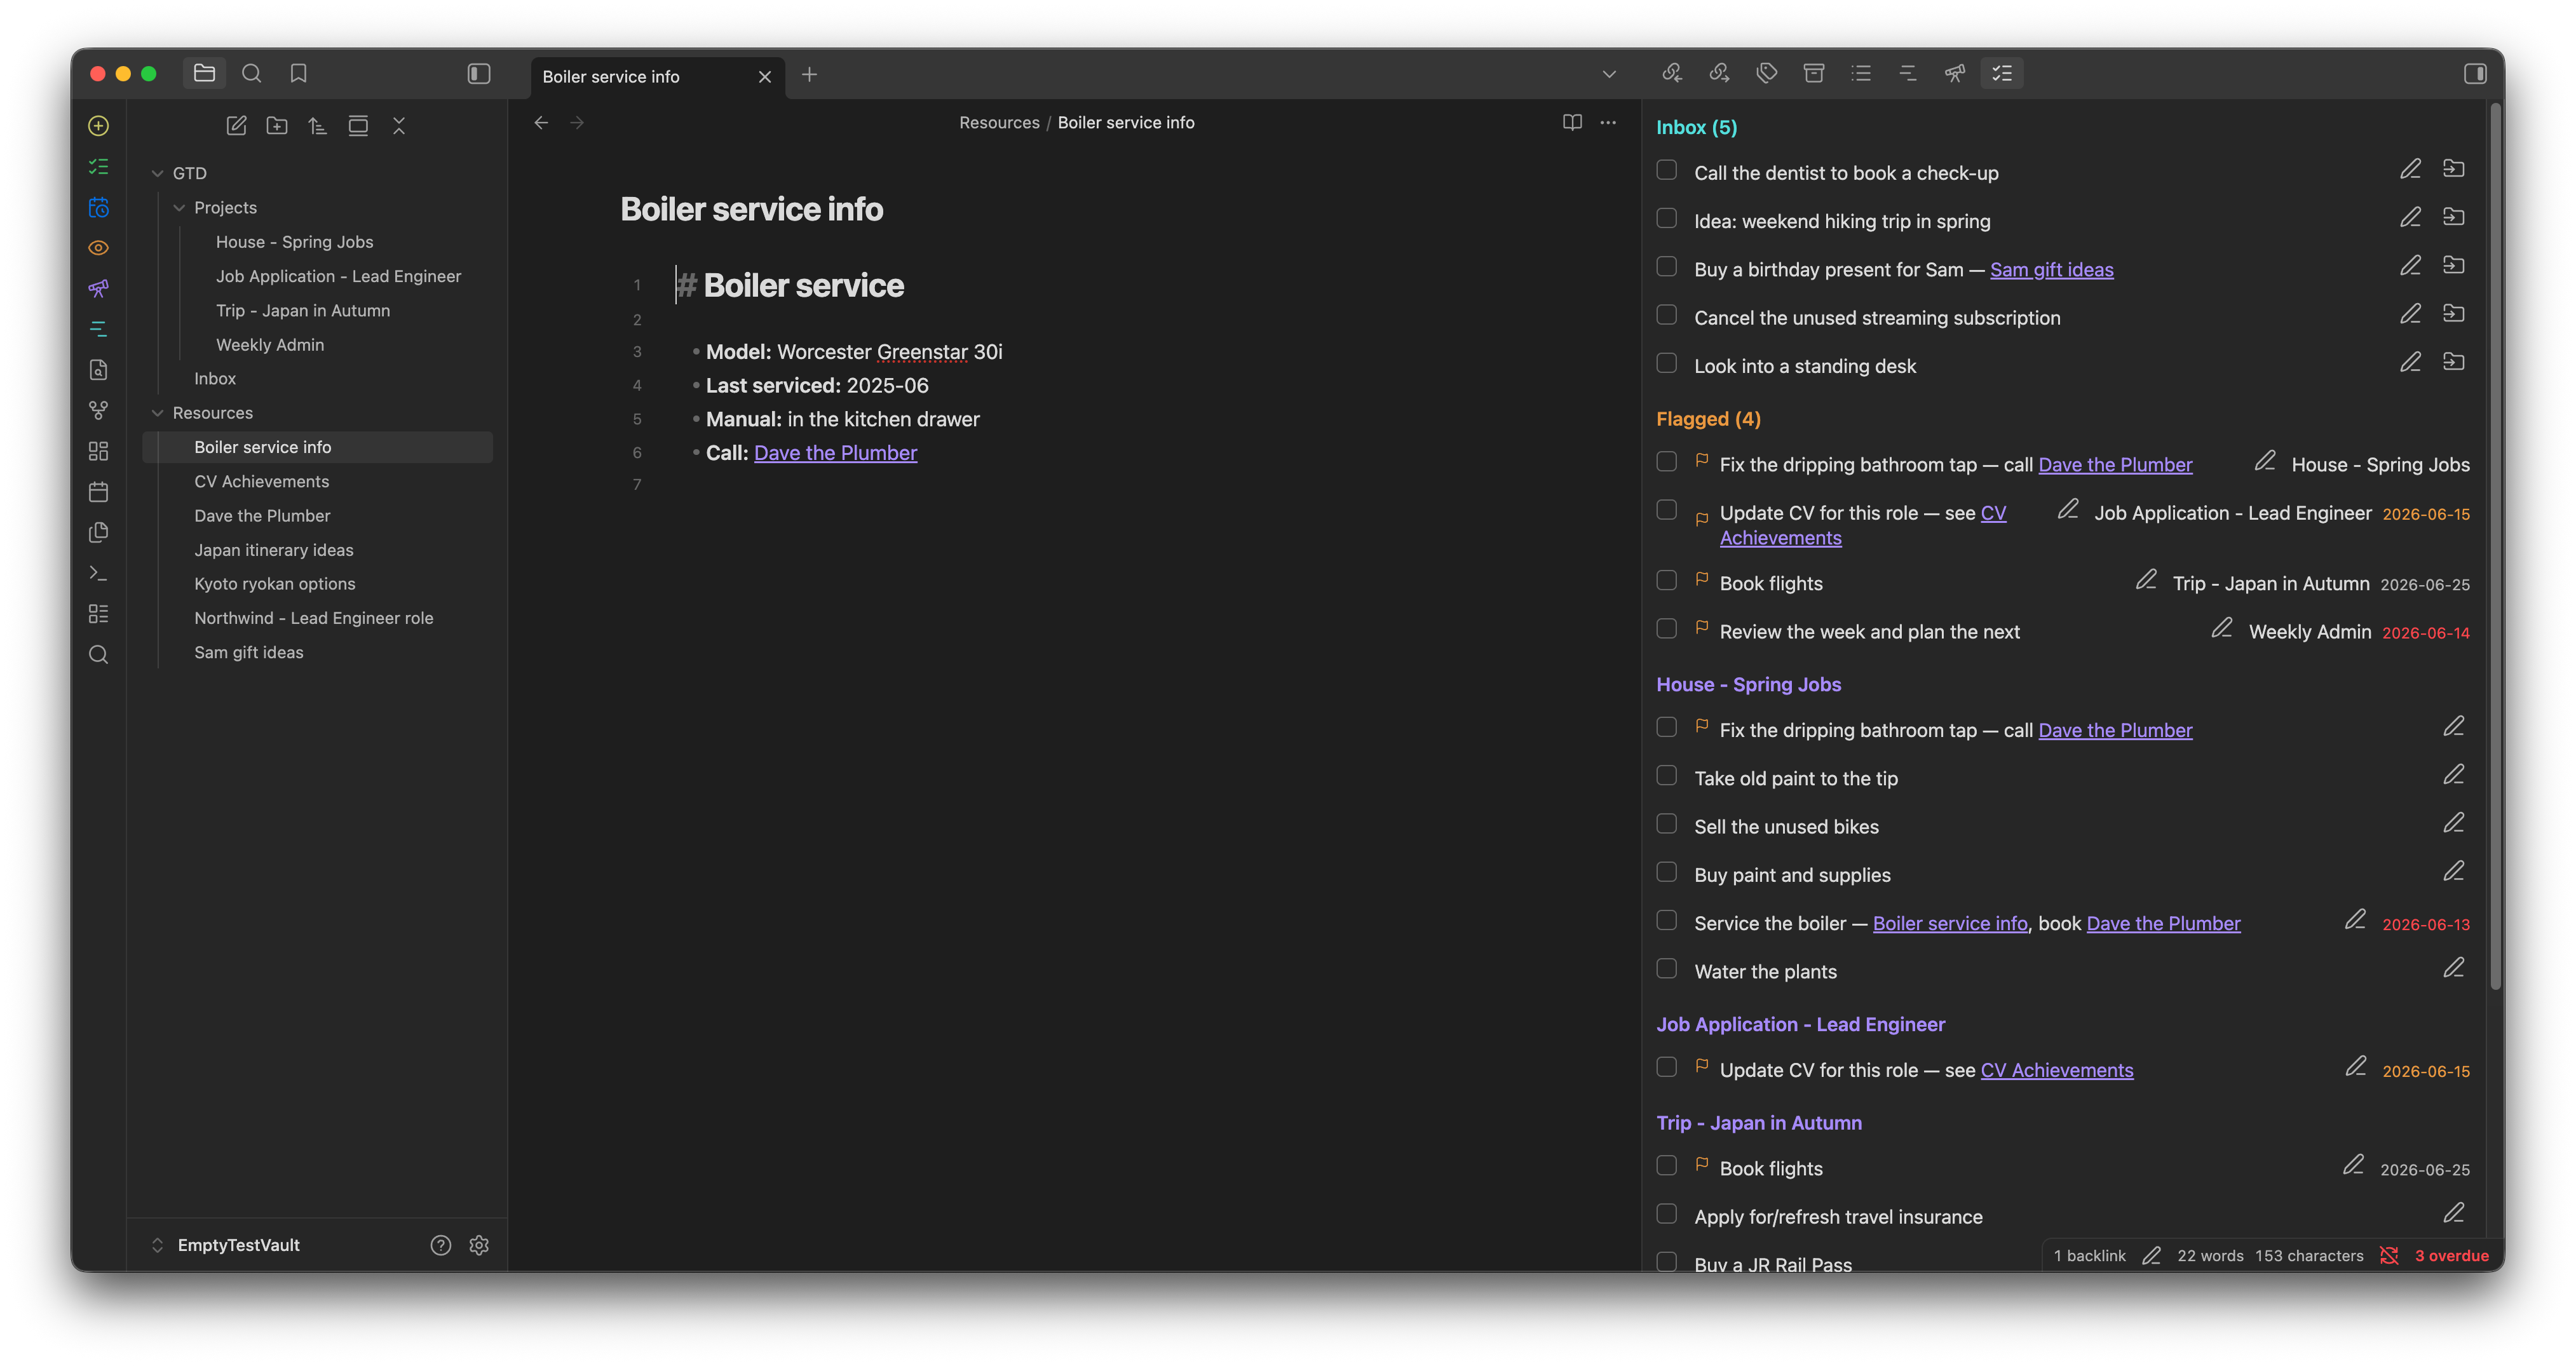Collapse the Resources folder chevron
This screenshot has height=1366, width=2576.
click(157, 413)
